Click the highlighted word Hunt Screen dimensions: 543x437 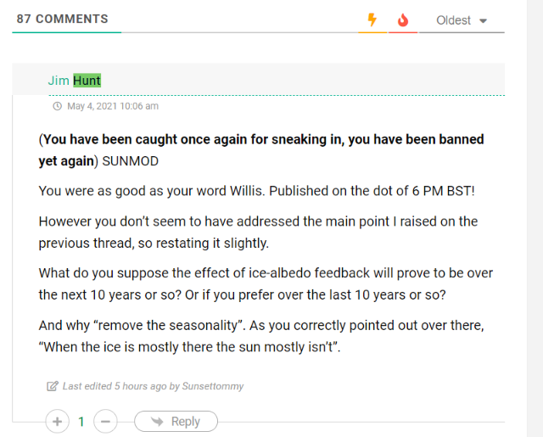[87, 81]
